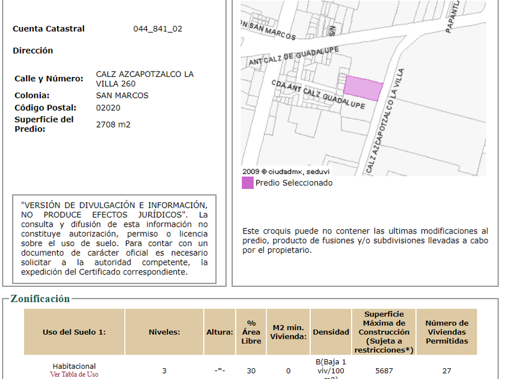Viewport: 505px width, 379px height.
Task: Click the 5687 construction surface value
Action: coord(384,371)
